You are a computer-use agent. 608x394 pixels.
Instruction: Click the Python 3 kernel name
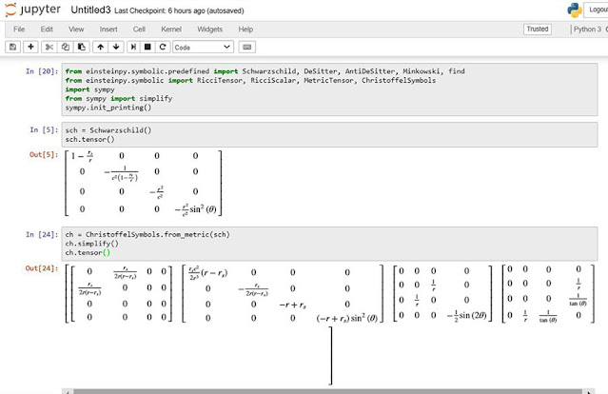coord(587,30)
